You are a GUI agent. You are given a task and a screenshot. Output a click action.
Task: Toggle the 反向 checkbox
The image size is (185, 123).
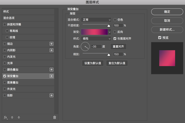coord(115,32)
